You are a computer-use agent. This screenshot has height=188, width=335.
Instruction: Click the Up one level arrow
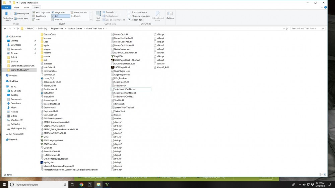click(x=18, y=28)
